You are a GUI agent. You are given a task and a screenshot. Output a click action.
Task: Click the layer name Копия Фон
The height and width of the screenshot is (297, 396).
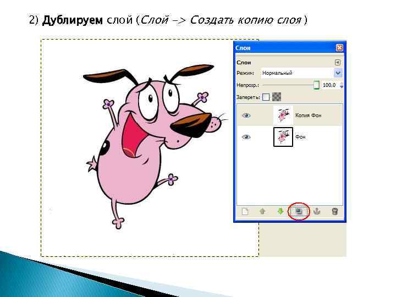click(309, 116)
